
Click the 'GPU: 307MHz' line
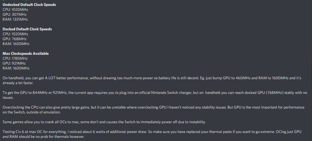(15, 15)
